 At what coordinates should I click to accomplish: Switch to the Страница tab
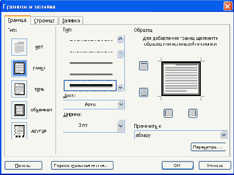(x=44, y=20)
